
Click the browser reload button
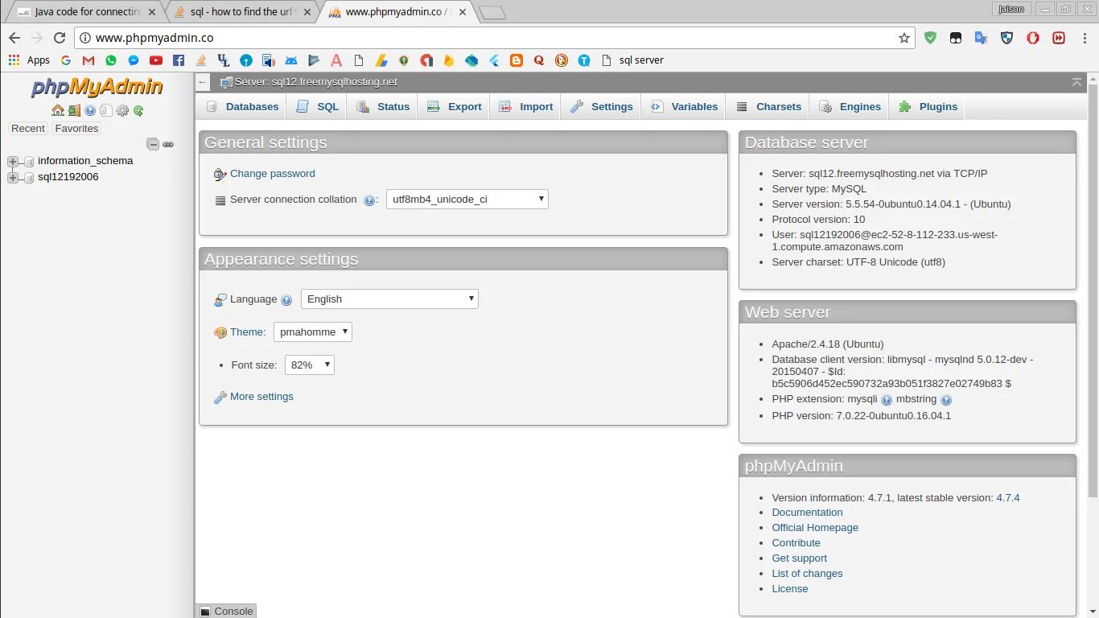[59, 38]
